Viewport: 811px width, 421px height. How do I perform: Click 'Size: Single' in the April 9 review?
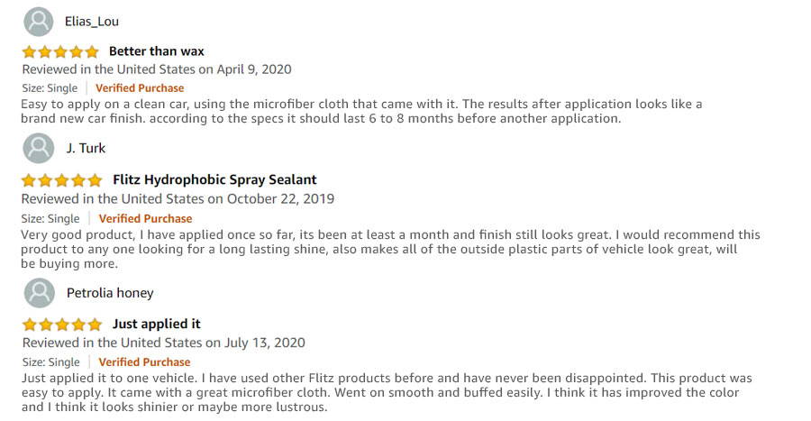pos(50,88)
